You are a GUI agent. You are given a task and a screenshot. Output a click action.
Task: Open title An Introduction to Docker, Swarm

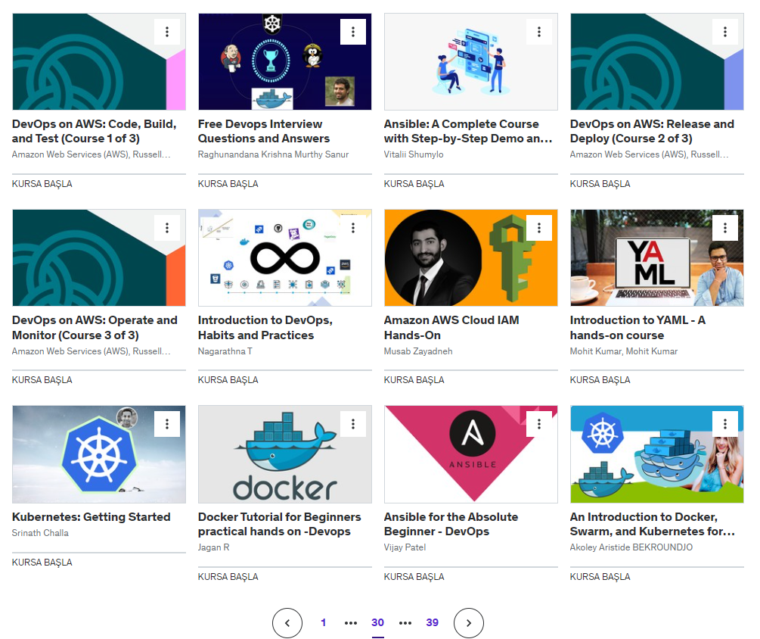pos(653,524)
